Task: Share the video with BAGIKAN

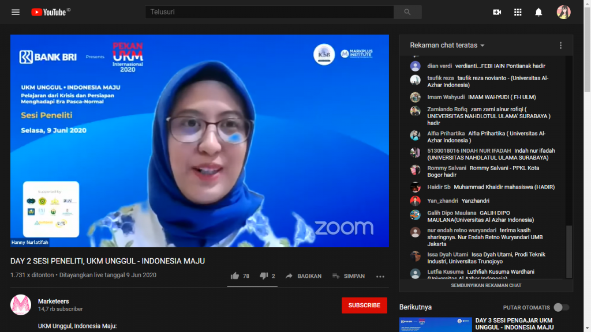Action: (x=304, y=276)
